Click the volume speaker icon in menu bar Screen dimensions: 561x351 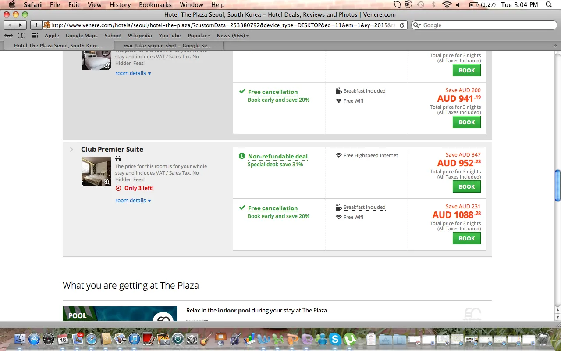(x=458, y=5)
